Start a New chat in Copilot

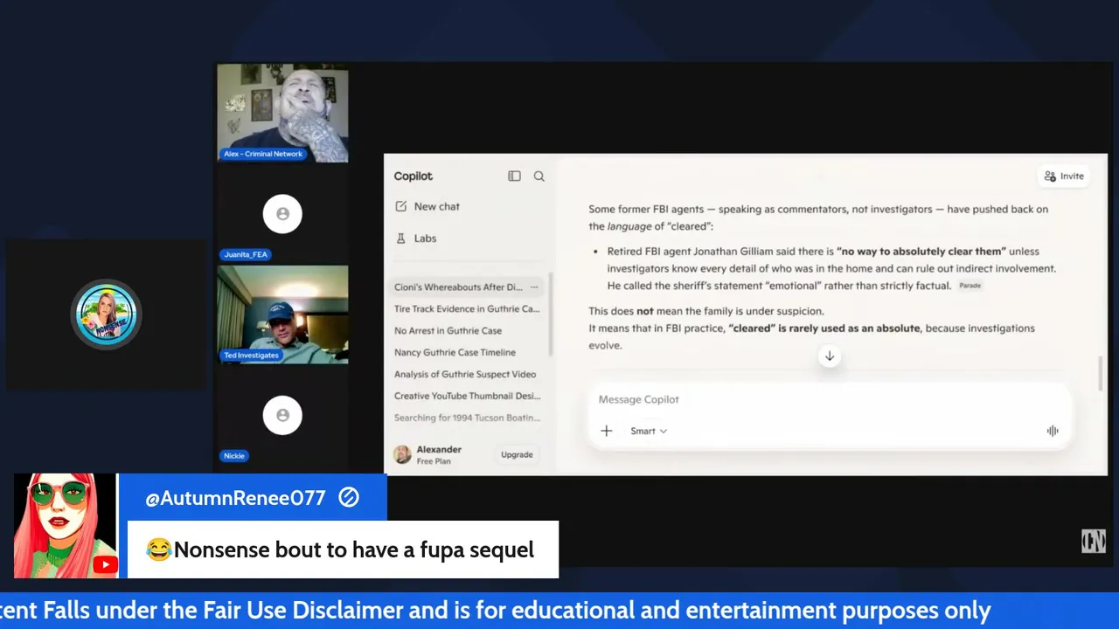tap(427, 206)
